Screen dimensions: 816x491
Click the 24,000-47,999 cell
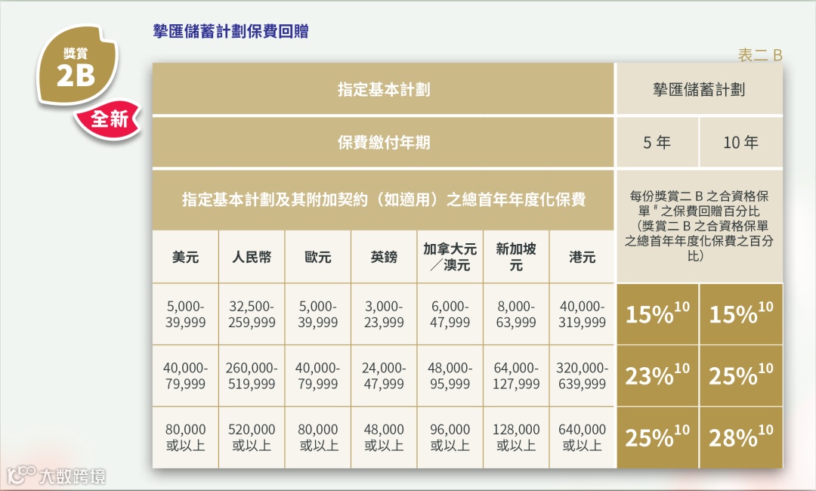384,375
